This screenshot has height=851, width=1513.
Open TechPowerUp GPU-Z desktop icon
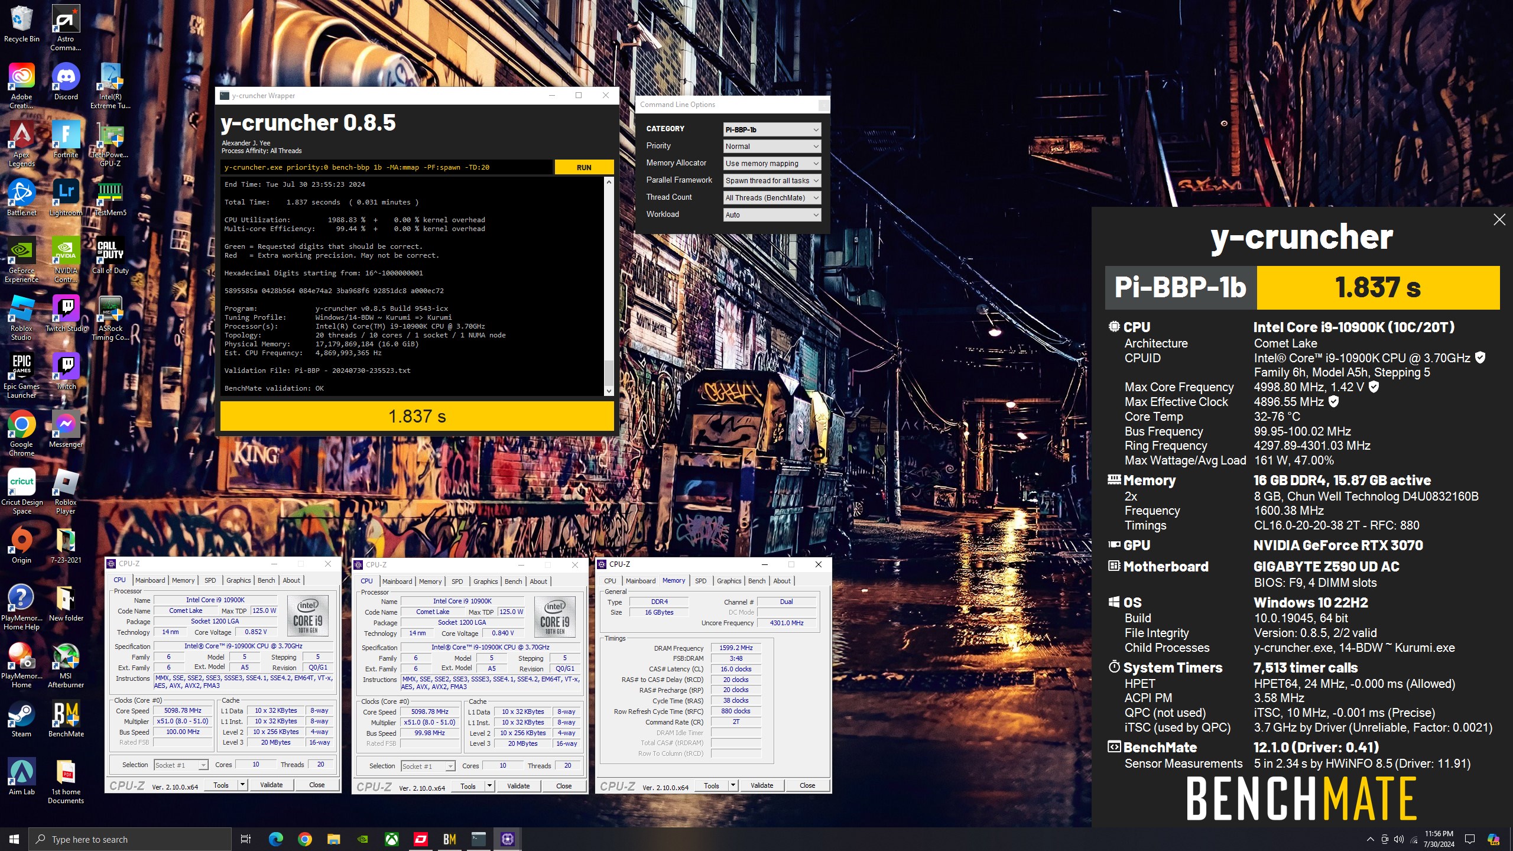click(x=111, y=144)
